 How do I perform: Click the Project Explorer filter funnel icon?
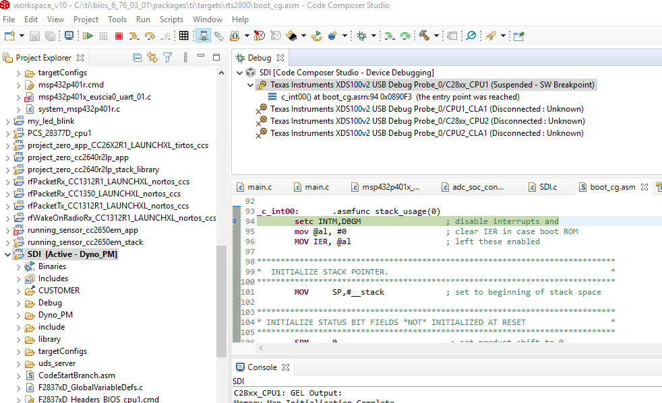point(168,58)
